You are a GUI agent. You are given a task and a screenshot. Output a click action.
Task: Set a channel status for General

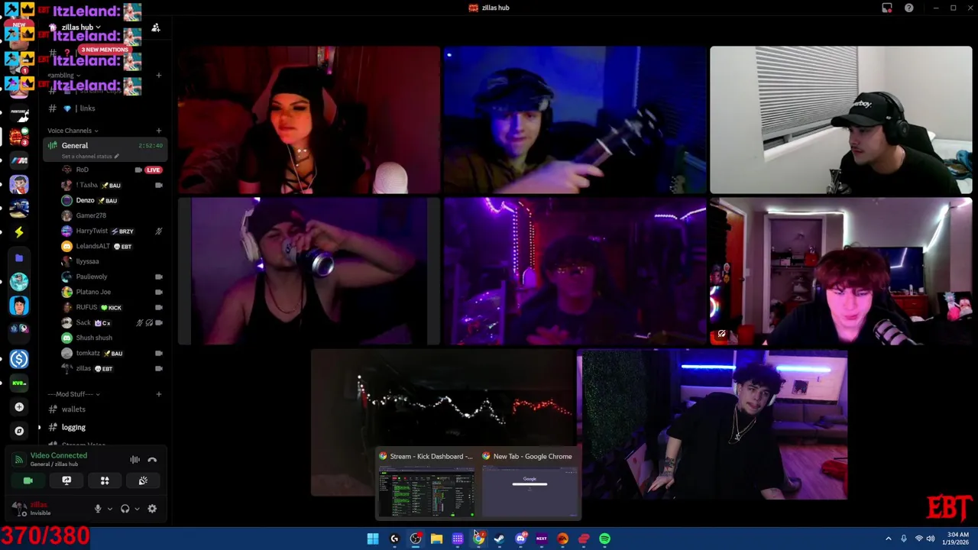[x=90, y=157]
